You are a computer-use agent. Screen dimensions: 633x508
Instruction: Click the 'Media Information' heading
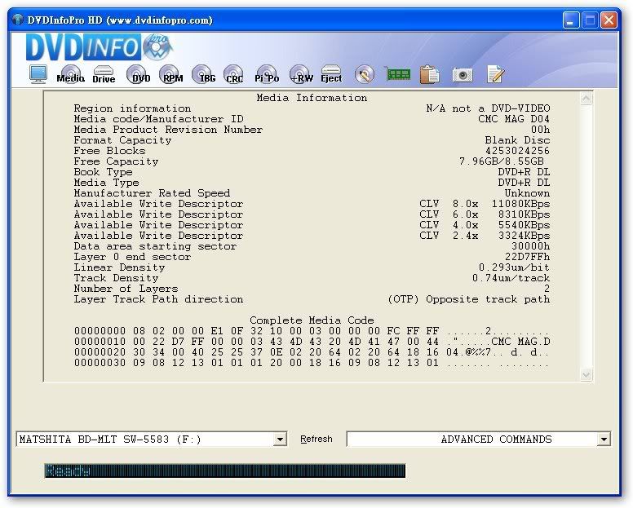tap(312, 98)
